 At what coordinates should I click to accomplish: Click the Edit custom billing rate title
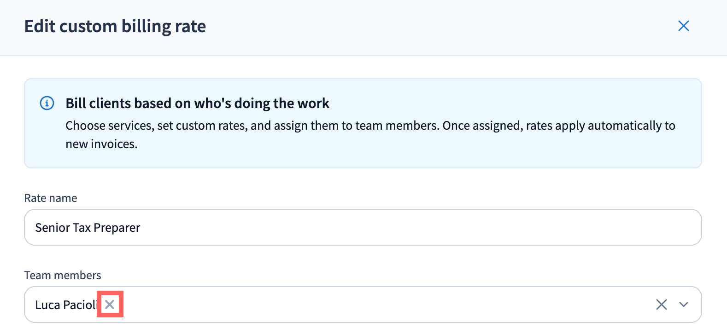pyautogui.click(x=115, y=26)
